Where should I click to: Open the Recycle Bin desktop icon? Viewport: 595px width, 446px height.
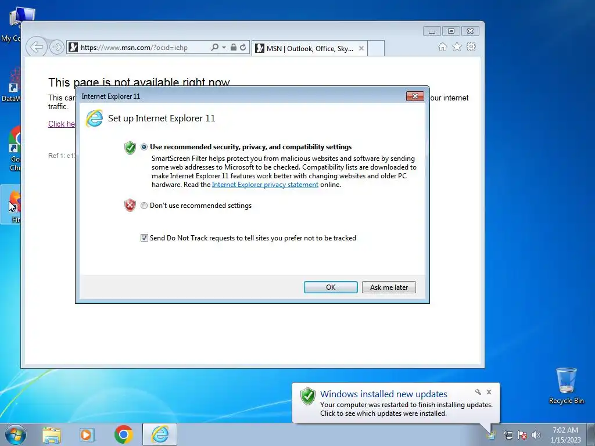tap(566, 386)
